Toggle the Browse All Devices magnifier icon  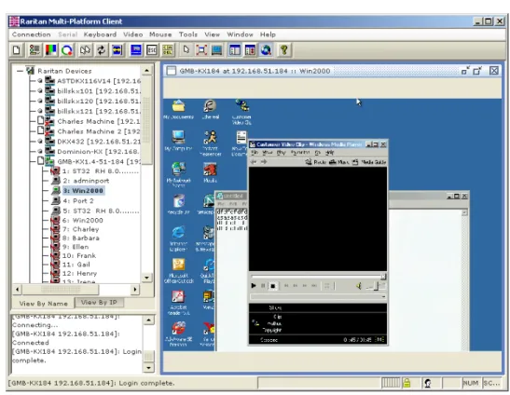pyautogui.click(x=266, y=50)
